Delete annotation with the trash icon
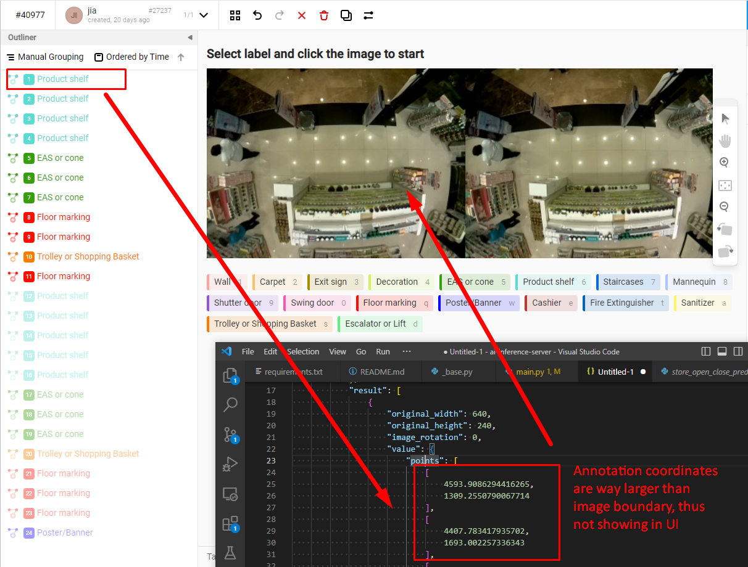This screenshot has width=748, height=567. tap(324, 15)
